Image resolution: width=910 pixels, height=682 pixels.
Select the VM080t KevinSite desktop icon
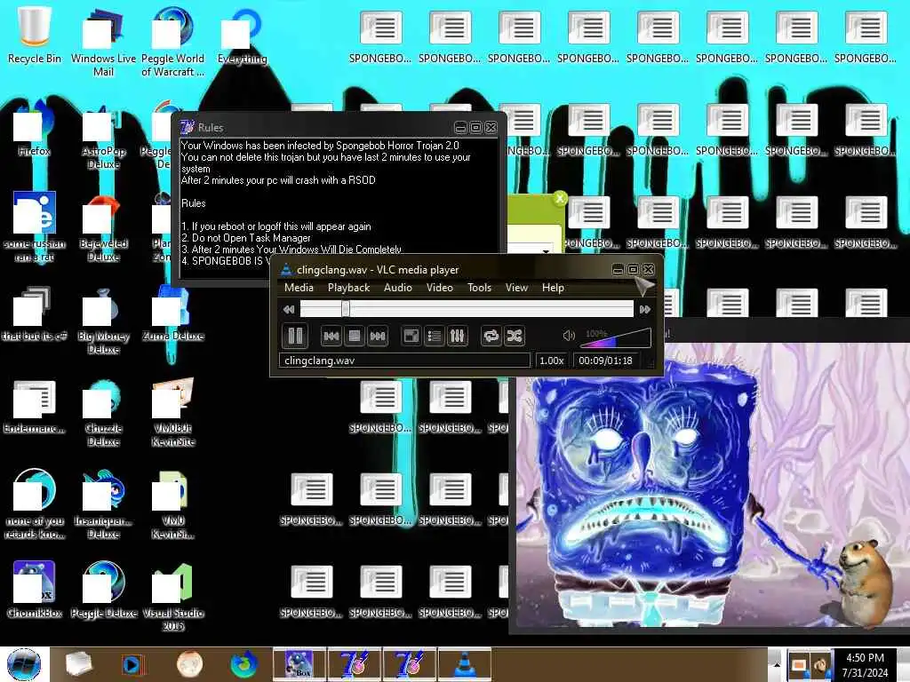tap(173, 412)
